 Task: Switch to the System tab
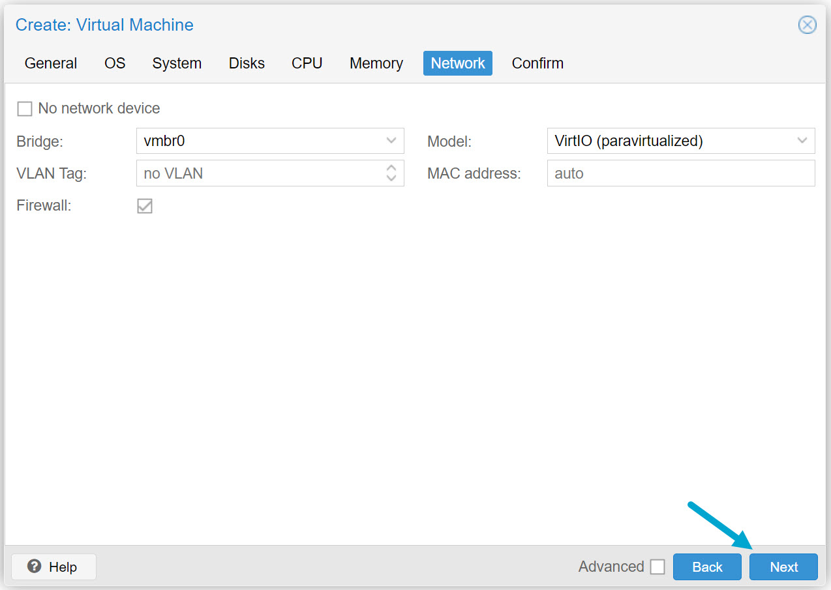coord(177,63)
